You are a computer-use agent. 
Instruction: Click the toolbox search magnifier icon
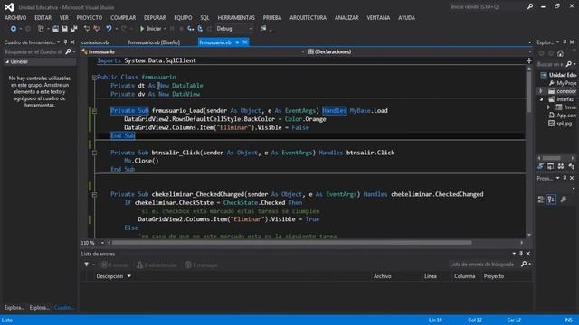(68, 52)
